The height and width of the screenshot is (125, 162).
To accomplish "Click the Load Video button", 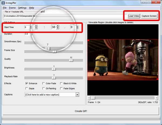I will tap(134, 16).
